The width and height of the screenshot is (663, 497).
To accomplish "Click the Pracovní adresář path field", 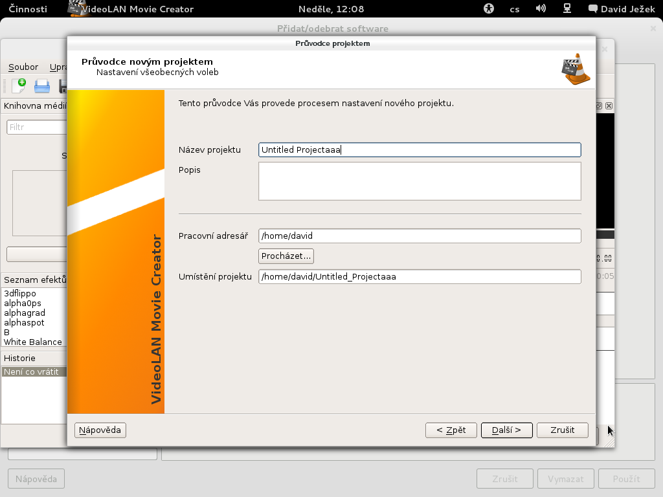I will point(420,236).
